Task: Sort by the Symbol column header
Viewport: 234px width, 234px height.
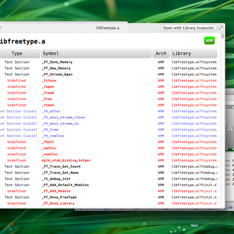Action: click(96, 53)
